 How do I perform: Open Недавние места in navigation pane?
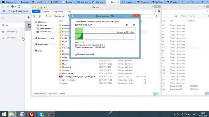(45, 28)
